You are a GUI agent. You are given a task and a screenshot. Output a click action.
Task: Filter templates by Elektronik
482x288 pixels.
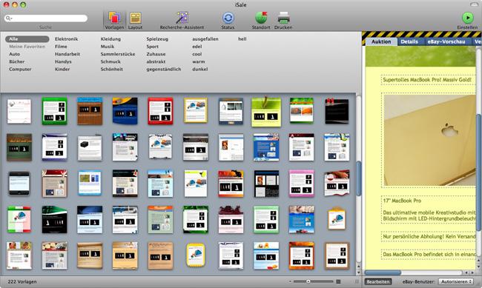pos(67,39)
